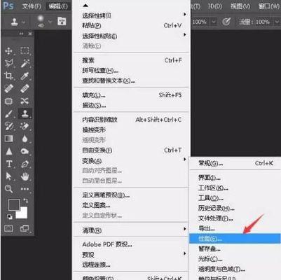Select the Zoom tool
This screenshot has height=280, width=281.
8,188
